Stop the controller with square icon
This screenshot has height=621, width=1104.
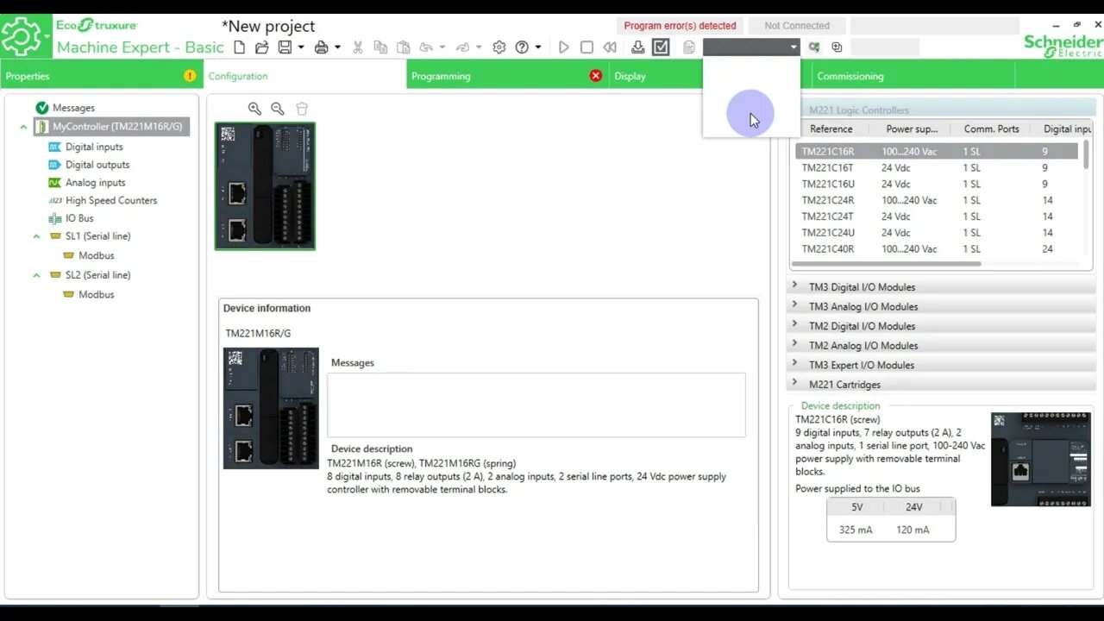click(x=586, y=47)
